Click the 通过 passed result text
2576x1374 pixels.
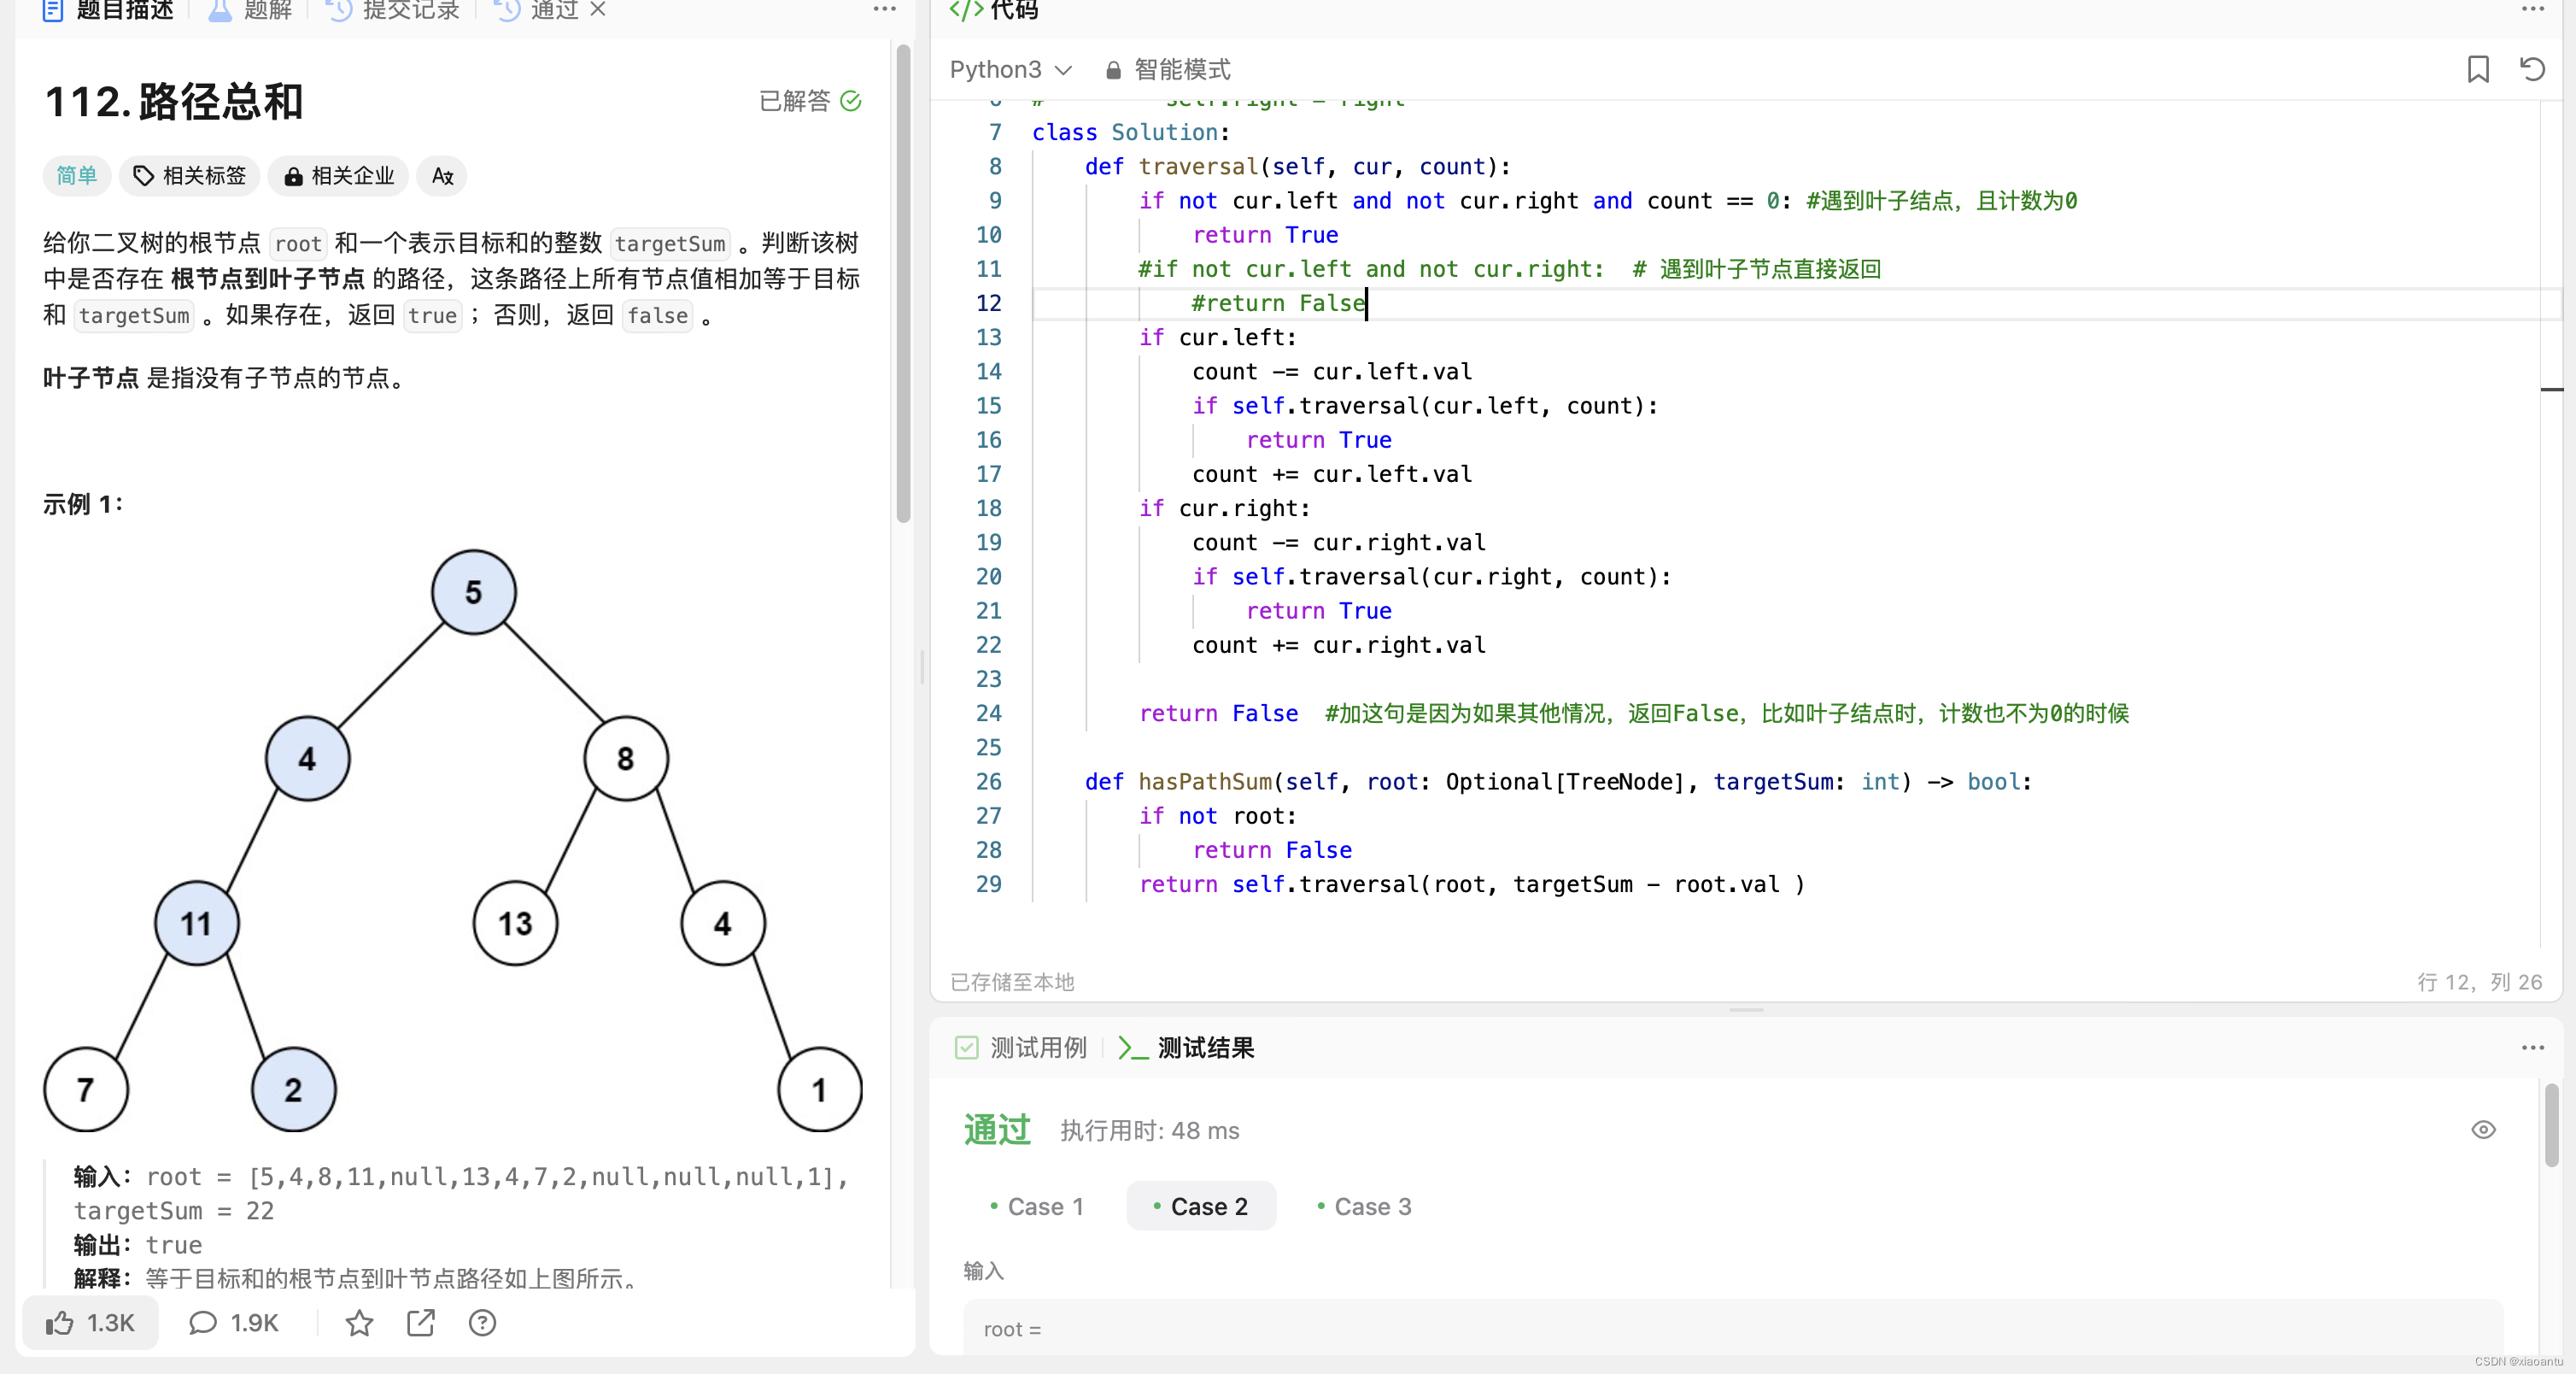pyautogui.click(x=996, y=1130)
